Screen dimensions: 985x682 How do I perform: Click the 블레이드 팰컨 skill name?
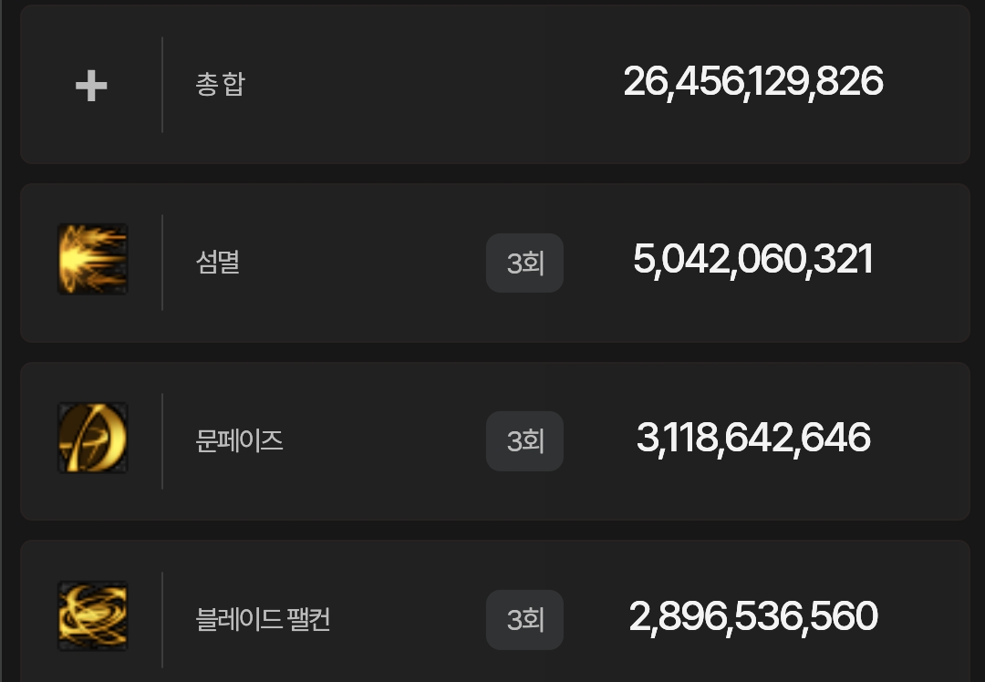(x=263, y=620)
